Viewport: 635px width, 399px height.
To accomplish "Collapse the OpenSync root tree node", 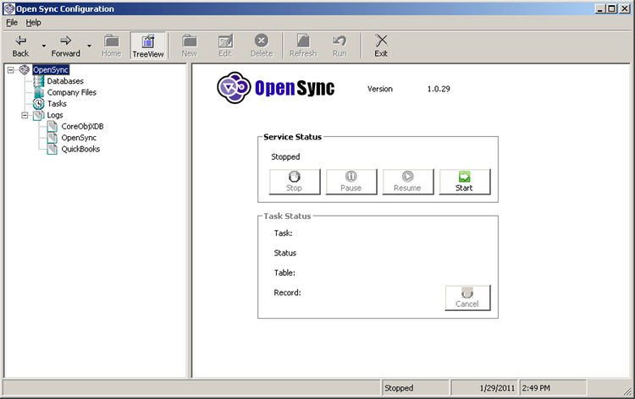I will coord(10,70).
